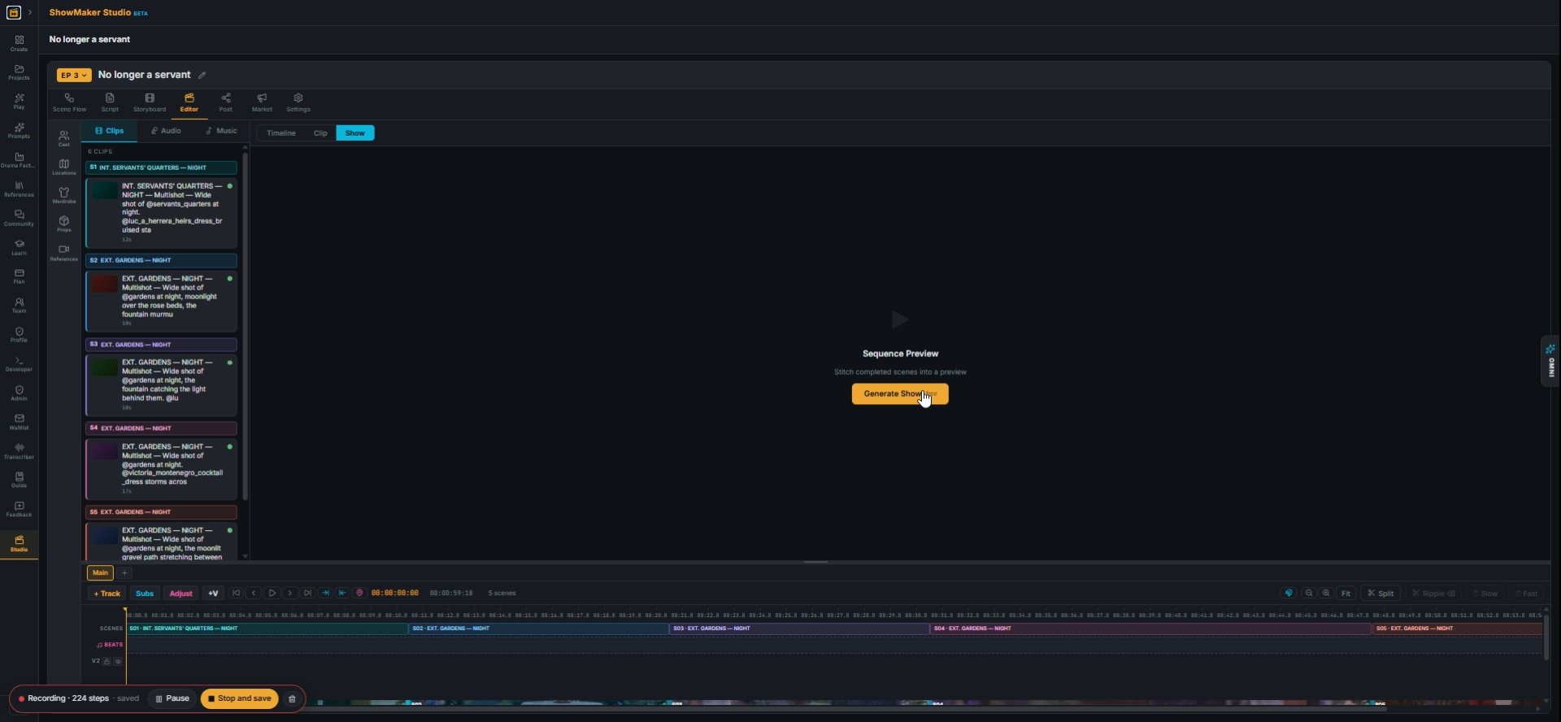Click the Generate Show button
This screenshot has width=1561, height=722.
[900, 394]
